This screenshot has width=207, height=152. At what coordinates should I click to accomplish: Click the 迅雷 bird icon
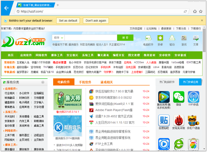click(x=91, y=116)
